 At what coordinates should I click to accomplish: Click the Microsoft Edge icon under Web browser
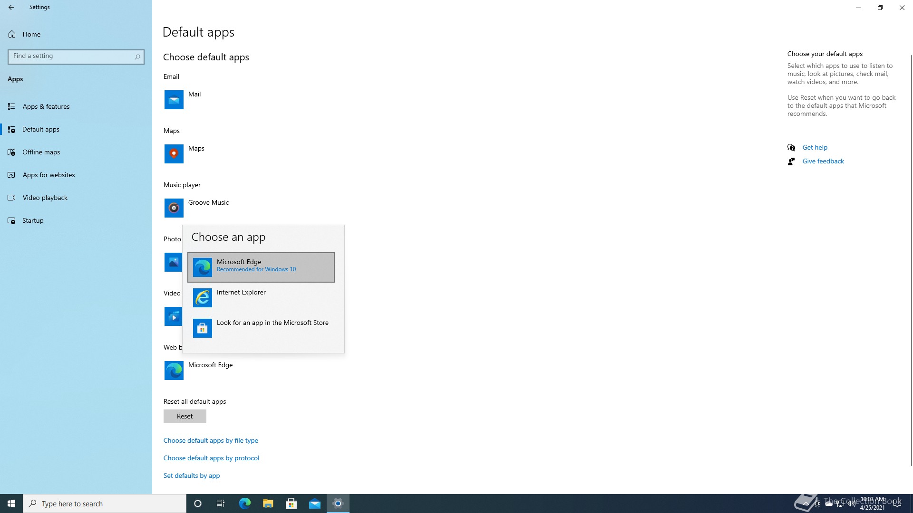pos(174,370)
